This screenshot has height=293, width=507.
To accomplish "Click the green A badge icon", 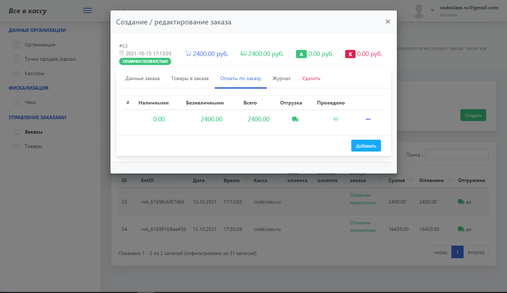I will click(x=301, y=54).
